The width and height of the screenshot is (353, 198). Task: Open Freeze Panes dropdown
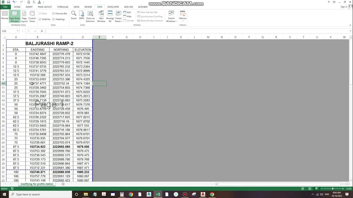[118, 16]
